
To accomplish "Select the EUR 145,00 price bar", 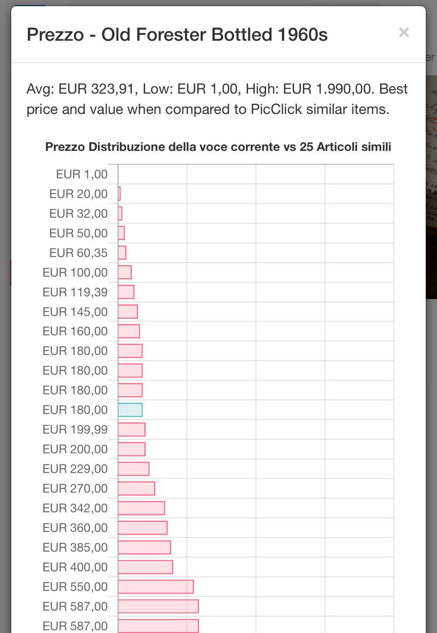I will pyautogui.click(x=128, y=312).
